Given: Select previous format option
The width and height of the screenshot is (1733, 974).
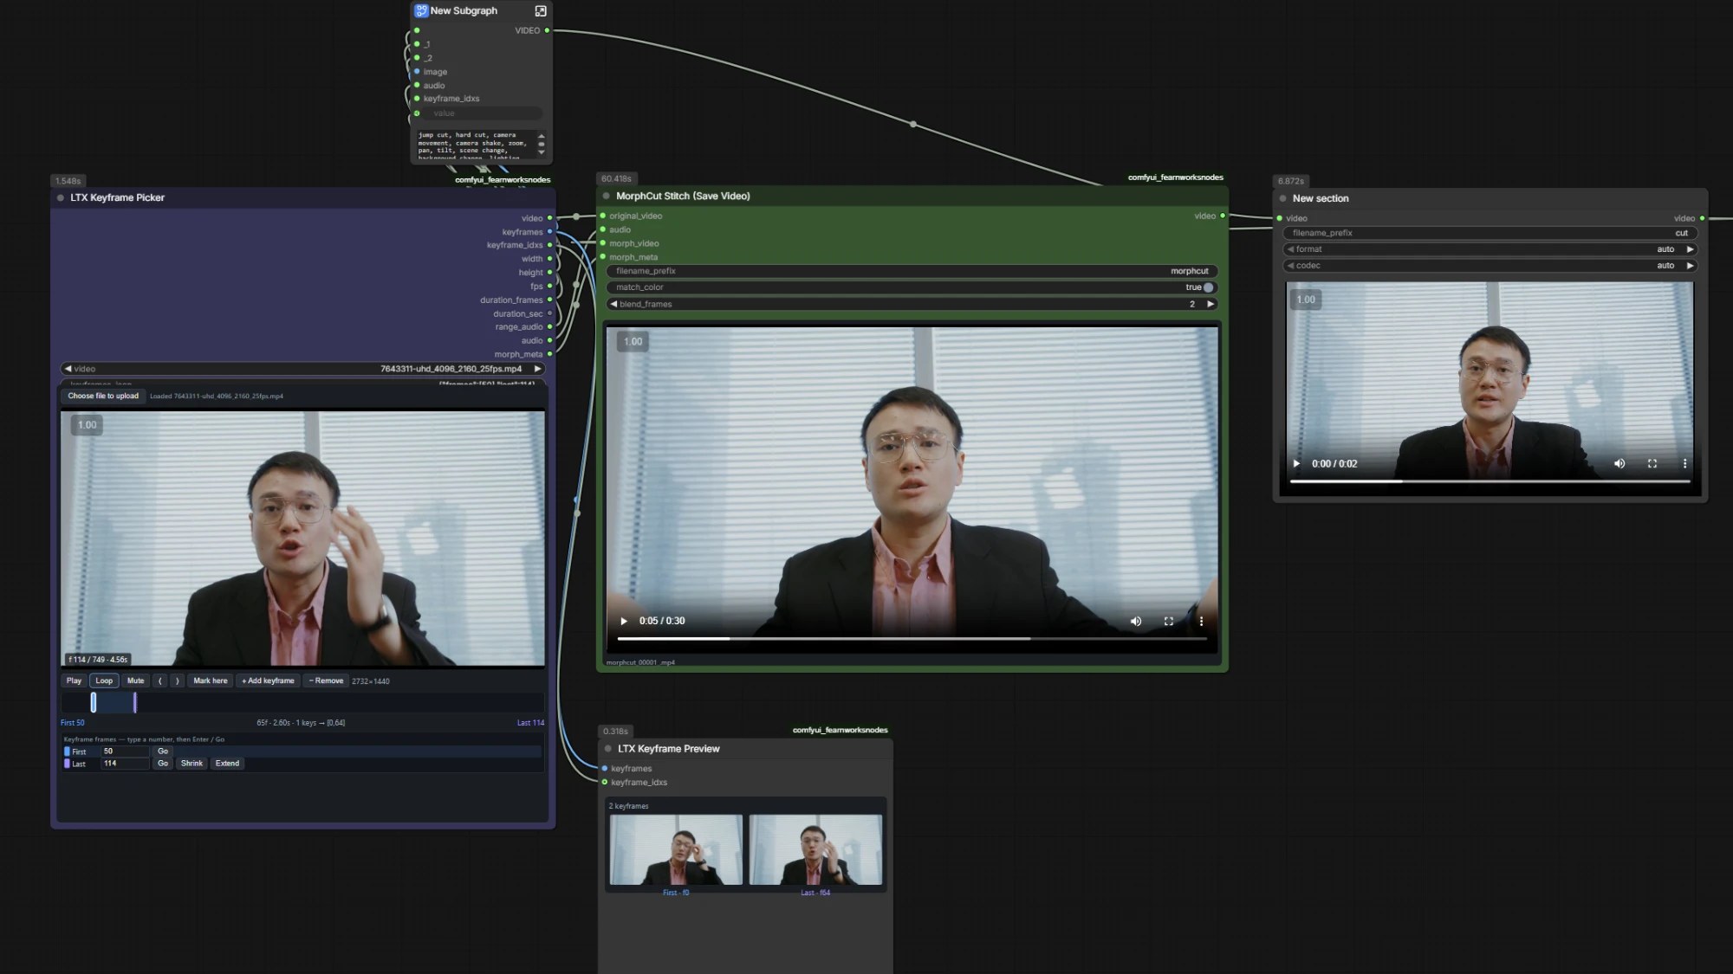Looking at the screenshot, I should point(1290,250).
